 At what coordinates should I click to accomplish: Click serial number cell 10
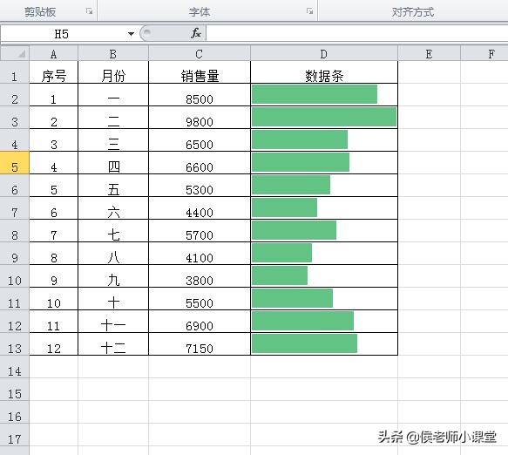point(54,299)
